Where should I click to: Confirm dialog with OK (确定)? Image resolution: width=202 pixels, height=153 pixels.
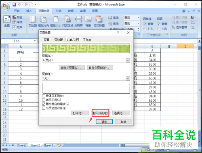104,122
